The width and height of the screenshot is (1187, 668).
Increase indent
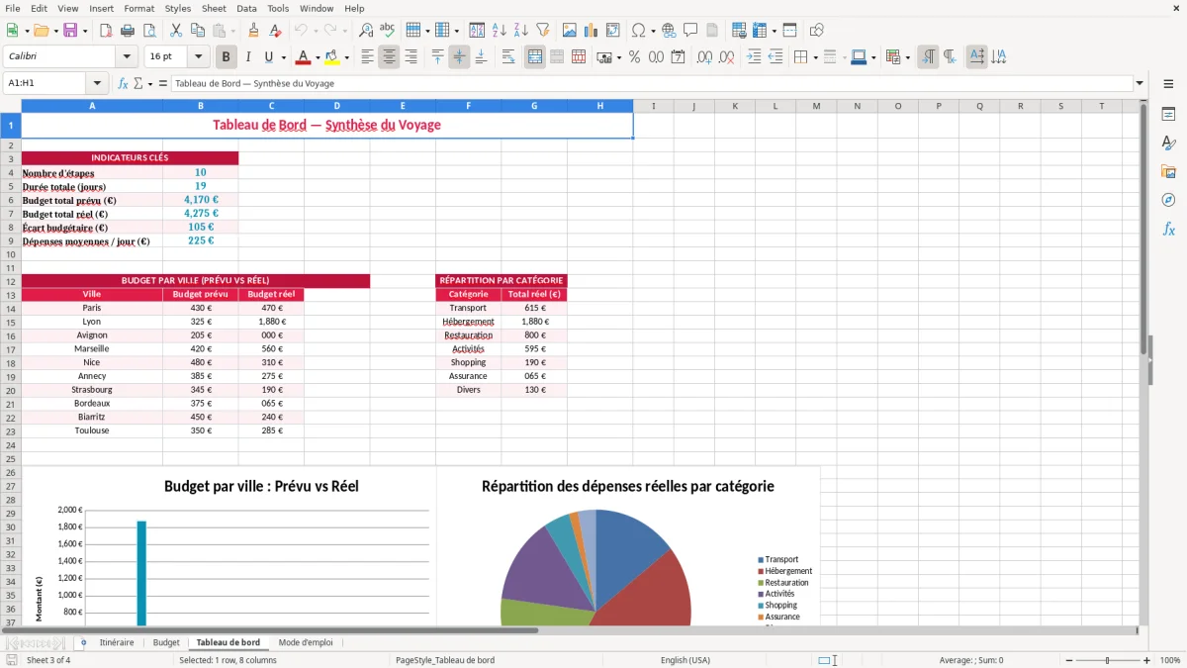754,57
